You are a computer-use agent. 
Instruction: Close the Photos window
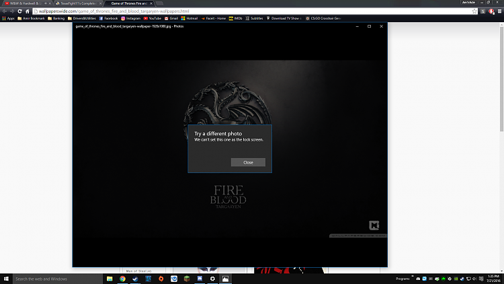coord(381,26)
